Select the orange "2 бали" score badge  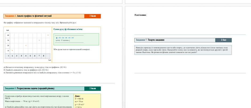[93, 16]
